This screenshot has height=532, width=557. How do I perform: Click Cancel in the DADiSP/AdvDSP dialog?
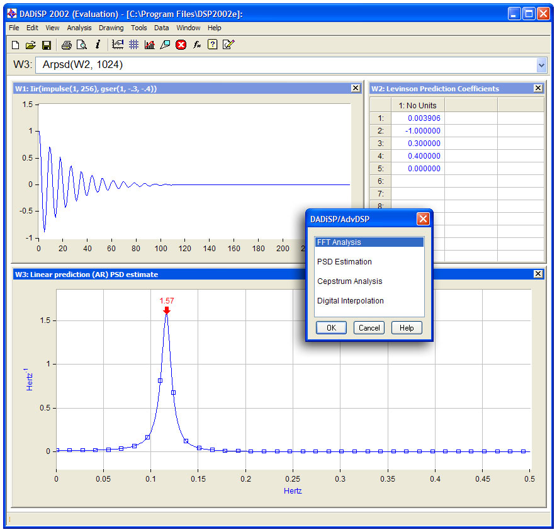pos(369,327)
